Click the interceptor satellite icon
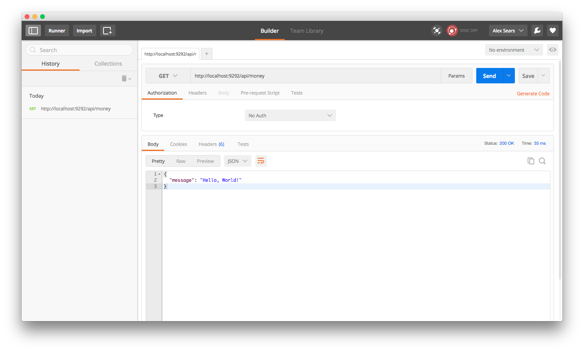Viewport: 584px width, 352px height. 436,30
